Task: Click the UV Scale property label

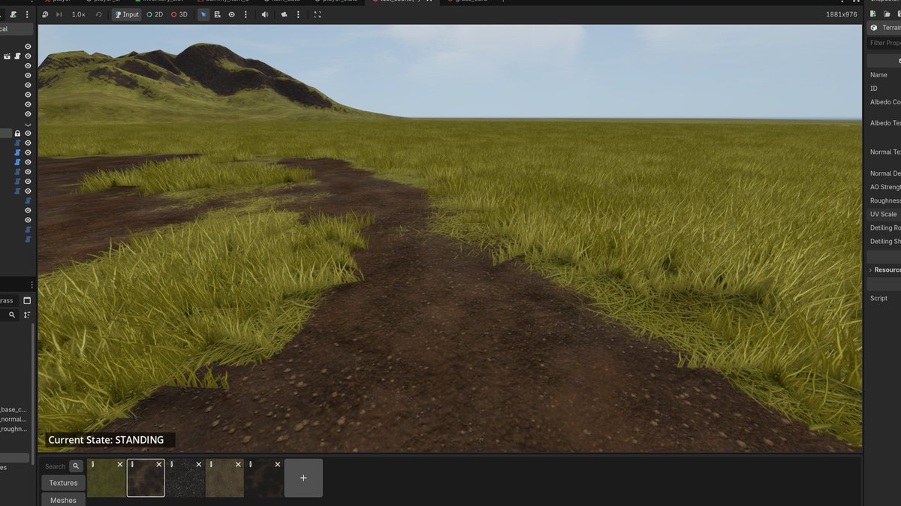Action: pyautogui.click(x=883, y=214)
